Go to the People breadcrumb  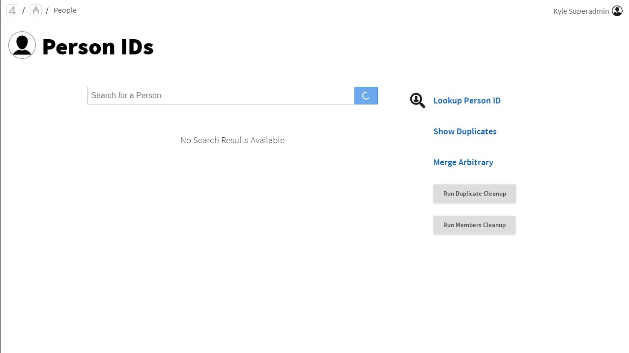point(65,10)
